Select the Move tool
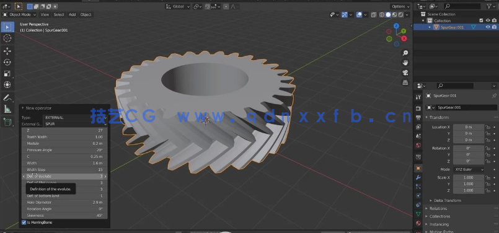The image size is (499, 233). pos(7,51)
